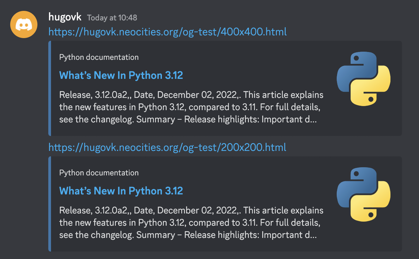
Task: Open the 200x200.html neocities link
Action: [167, 148]
